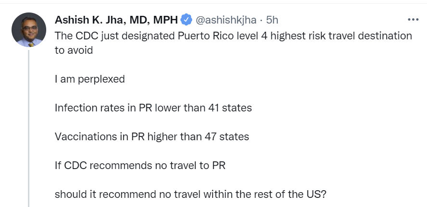Viewport: 427px width, 207px height.
Task: Click the tweet's first line about CDC designation
Action: tap(233, 36)
